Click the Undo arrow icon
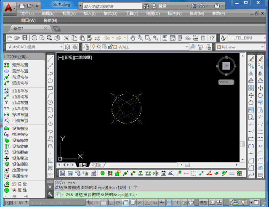This screenshot has height=207, width=269. (x=107, y=38)
